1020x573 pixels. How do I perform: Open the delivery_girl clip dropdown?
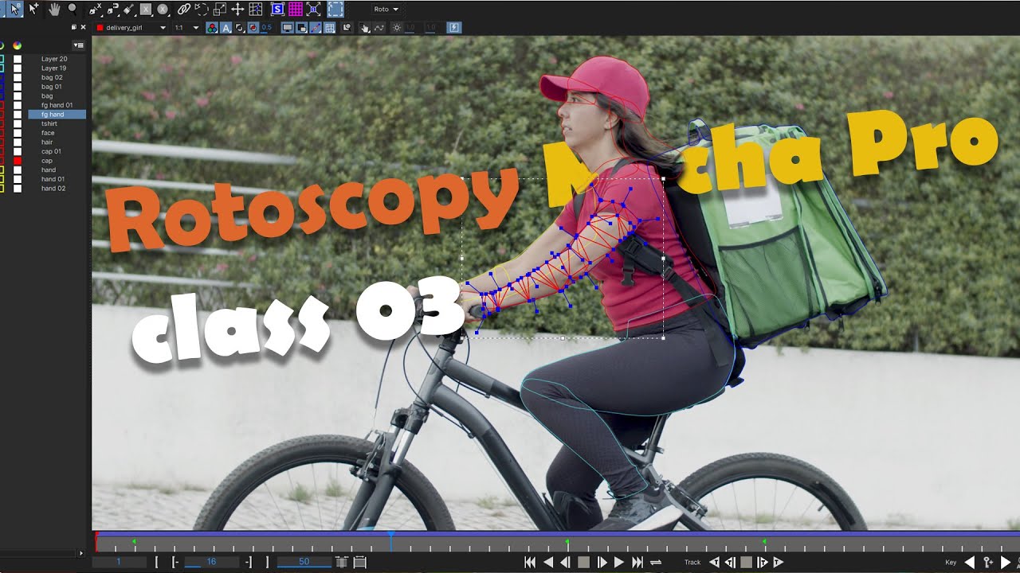(131, 28)
